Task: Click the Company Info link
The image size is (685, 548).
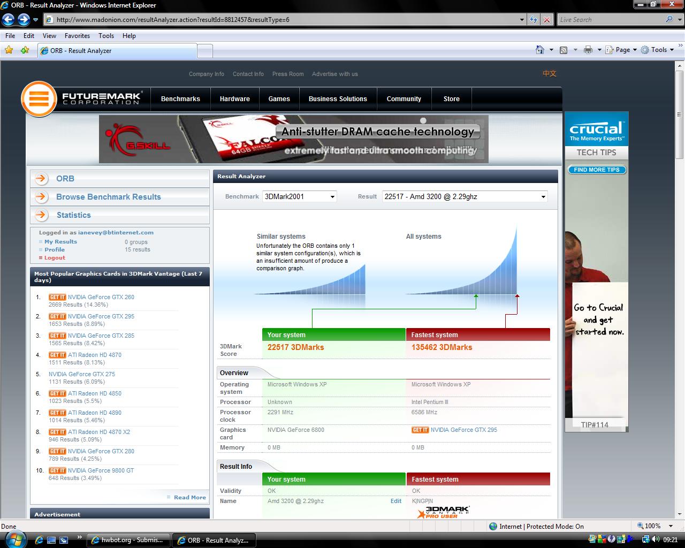Action: coord(207,74)
